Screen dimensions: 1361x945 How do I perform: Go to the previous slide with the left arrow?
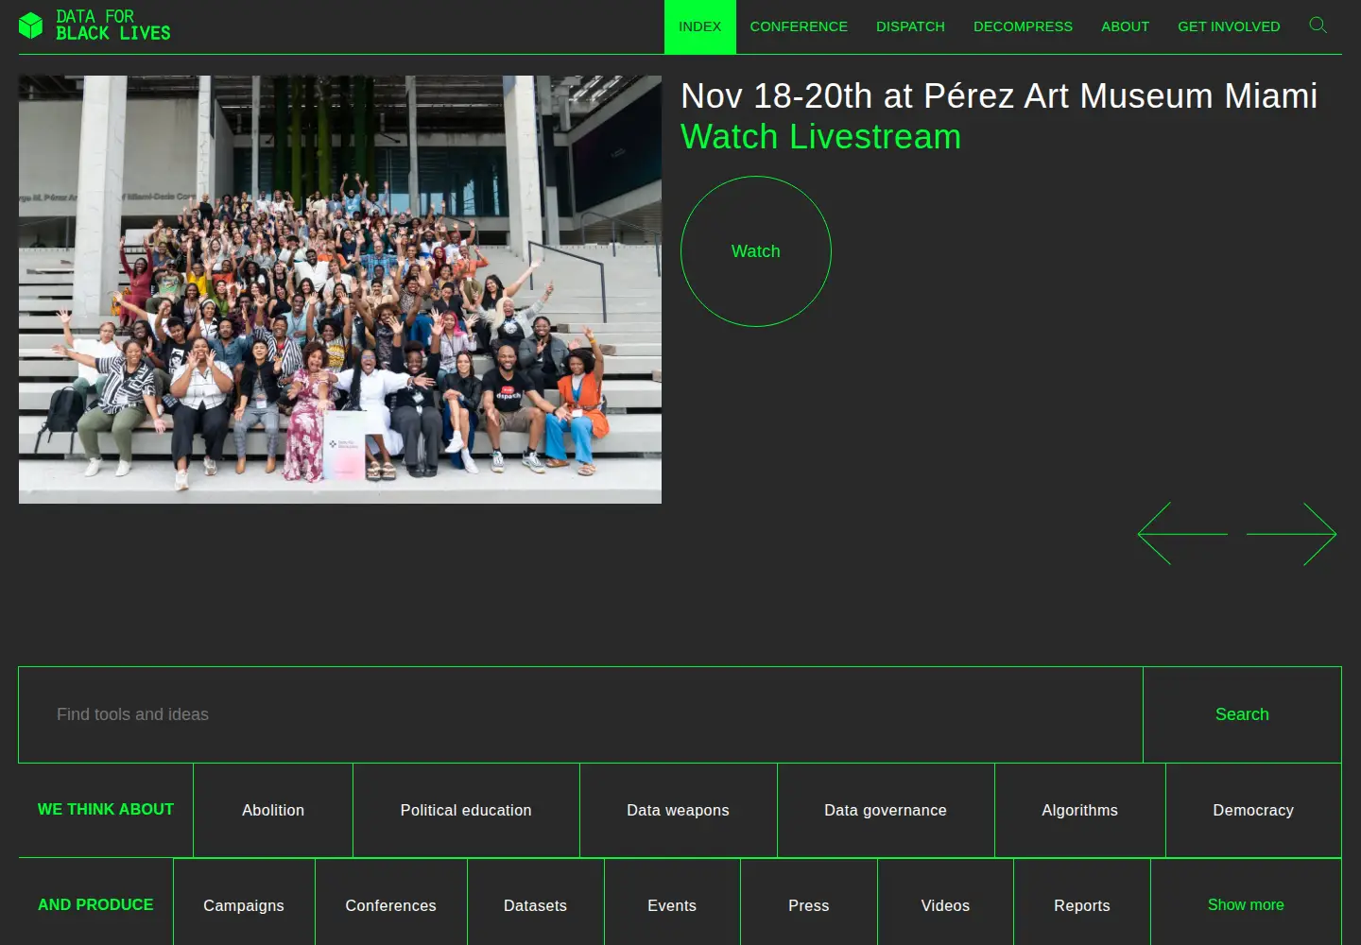tap(1182, 534)
